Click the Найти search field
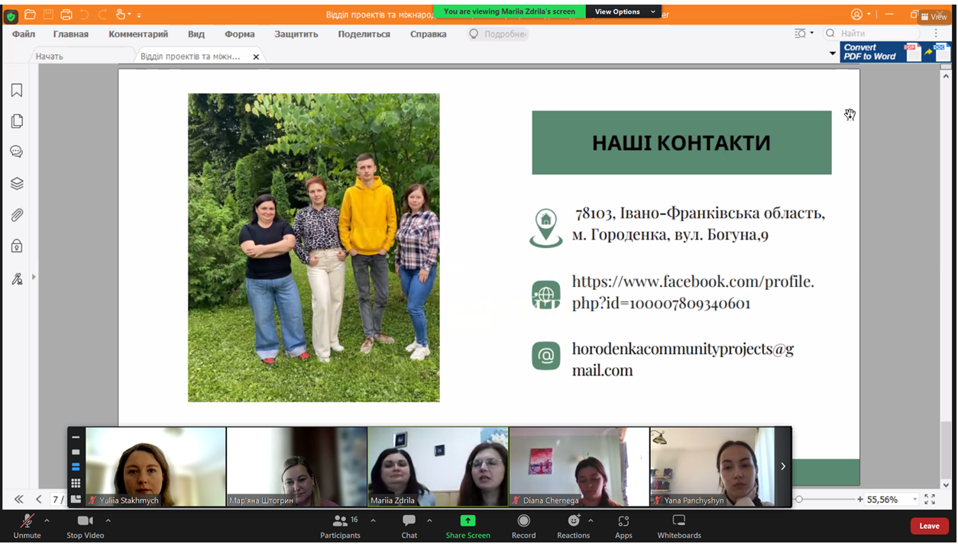This screenshot has height=544, width=958. [x=879, y=34]
